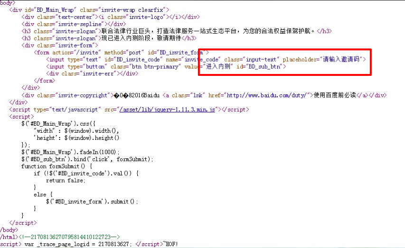Viewport: 405px width, 248px height.
Task: Click the input type="text" BD_invite_code line
Action: (x=206, y=59)
